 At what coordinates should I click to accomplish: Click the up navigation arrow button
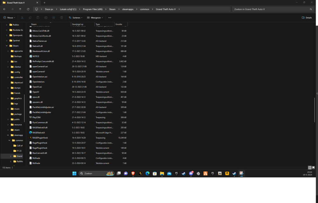[x=20, y=9]
